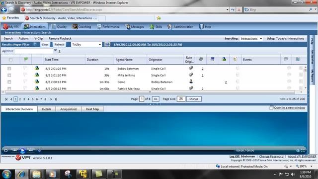Screen dimensions: 318x179
Task: Open the Coaching tab
Action: point(81,26)
